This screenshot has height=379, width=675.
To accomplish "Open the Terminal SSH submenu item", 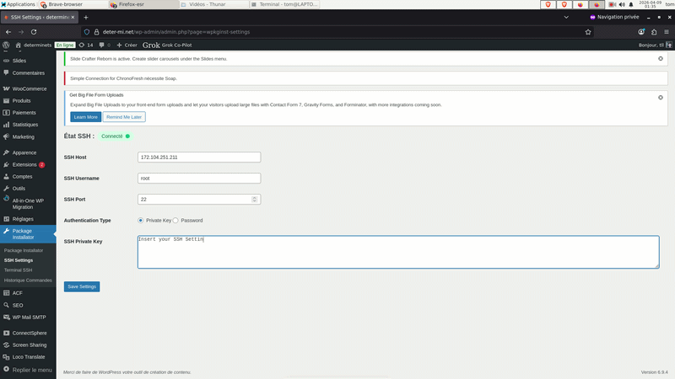I will pos(18,270).
